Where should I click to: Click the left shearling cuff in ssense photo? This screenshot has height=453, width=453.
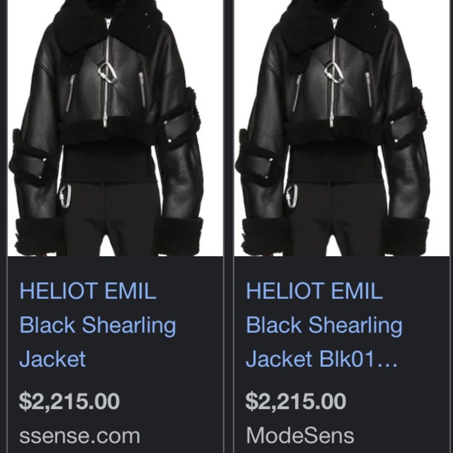click(x=40, y=236)
